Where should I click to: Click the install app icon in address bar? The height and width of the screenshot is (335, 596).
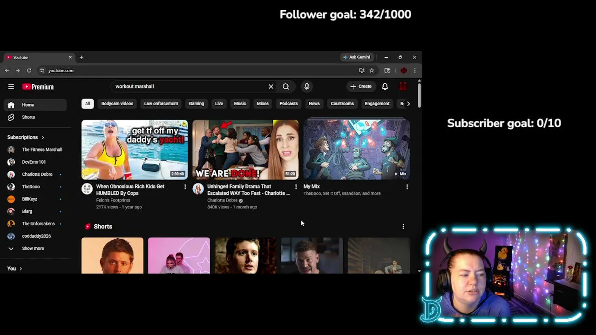[362, 71]
